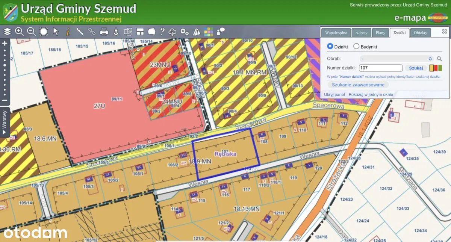Open the layers stack icon in toolbar
Screen dimensions: 451x242
tap(8, 32)
